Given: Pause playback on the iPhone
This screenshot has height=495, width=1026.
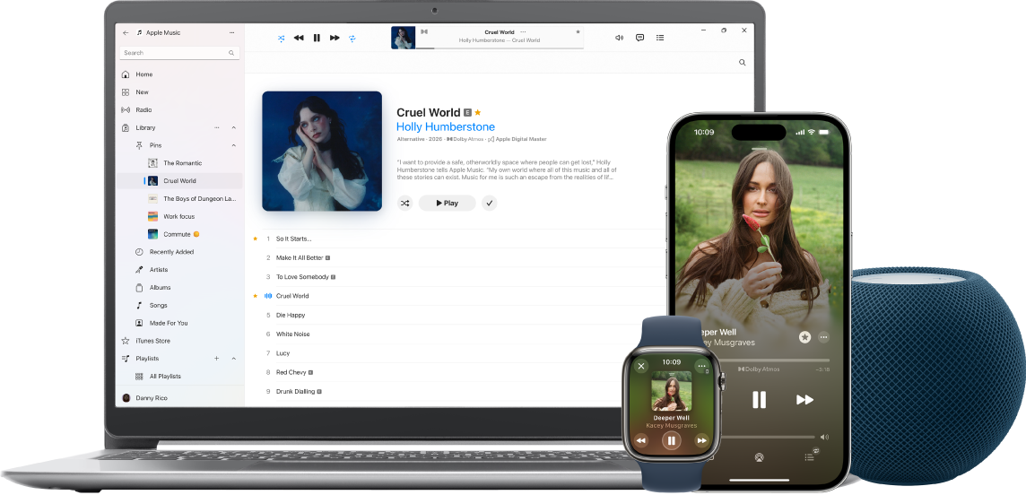Looking at the screenshot, I should click(759, 400).
